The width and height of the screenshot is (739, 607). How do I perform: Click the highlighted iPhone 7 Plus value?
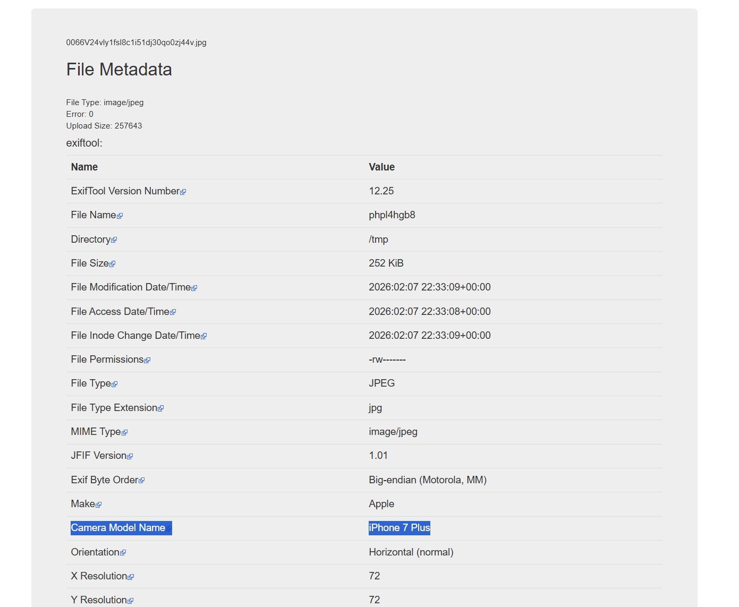pos(399,528)
